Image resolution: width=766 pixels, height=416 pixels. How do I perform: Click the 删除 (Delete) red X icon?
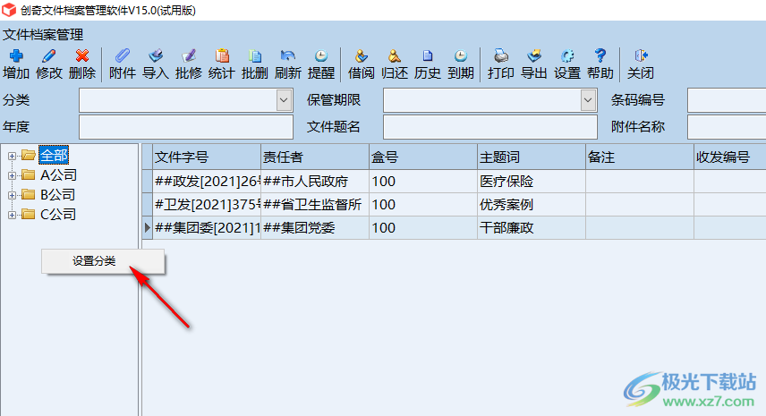82,56
